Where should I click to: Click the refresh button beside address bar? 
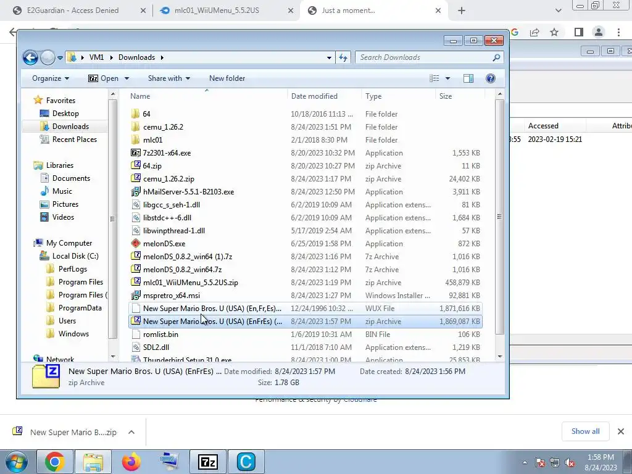[x=343, y=57]
